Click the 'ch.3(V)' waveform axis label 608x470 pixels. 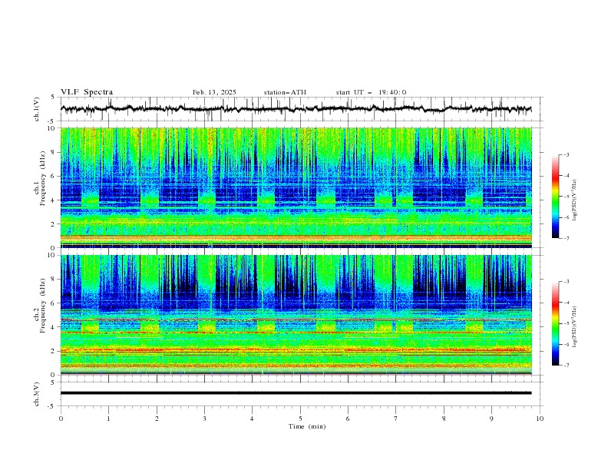click(37, 394)
